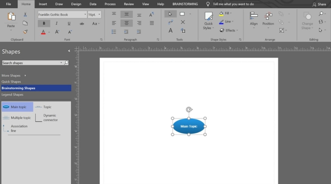Choose Dynamic connector shape
Screen dimensions: 331x184
coord(46,117)
